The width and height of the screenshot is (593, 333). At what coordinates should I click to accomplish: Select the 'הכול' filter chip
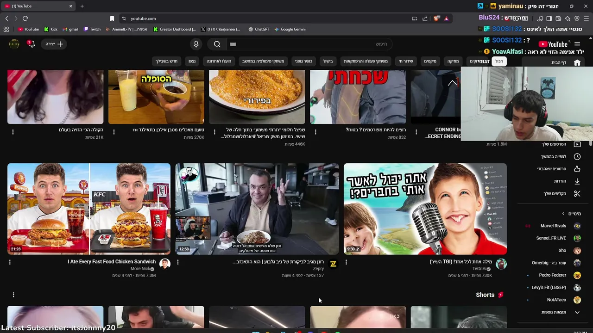pyautogui.click(x=499, y=61)
